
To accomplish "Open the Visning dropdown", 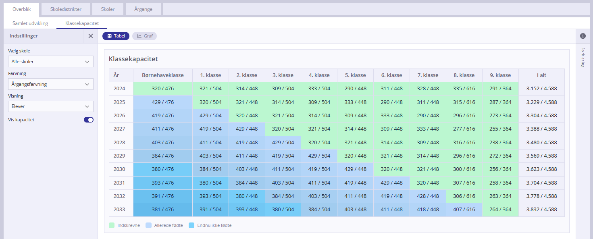I will [50, 106].
